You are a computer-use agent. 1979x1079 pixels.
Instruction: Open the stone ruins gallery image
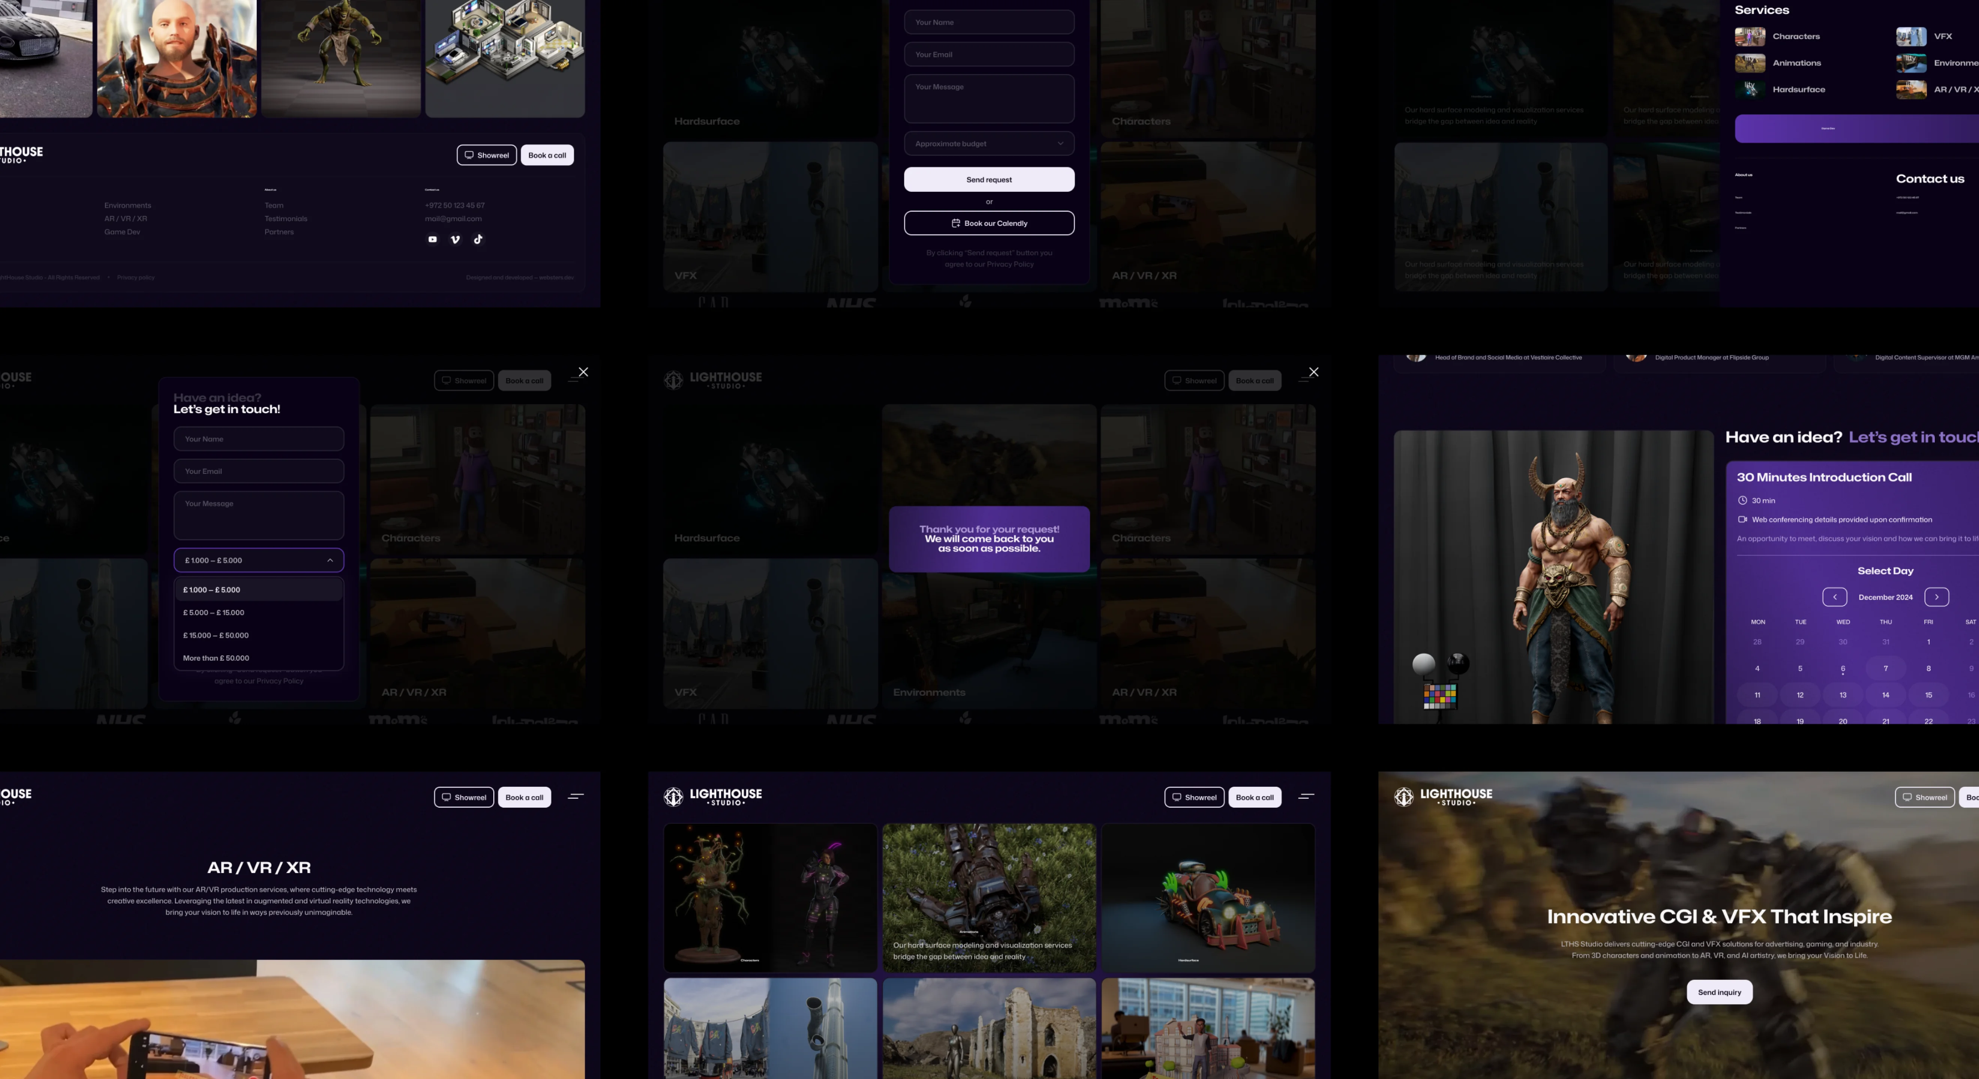989,1028
